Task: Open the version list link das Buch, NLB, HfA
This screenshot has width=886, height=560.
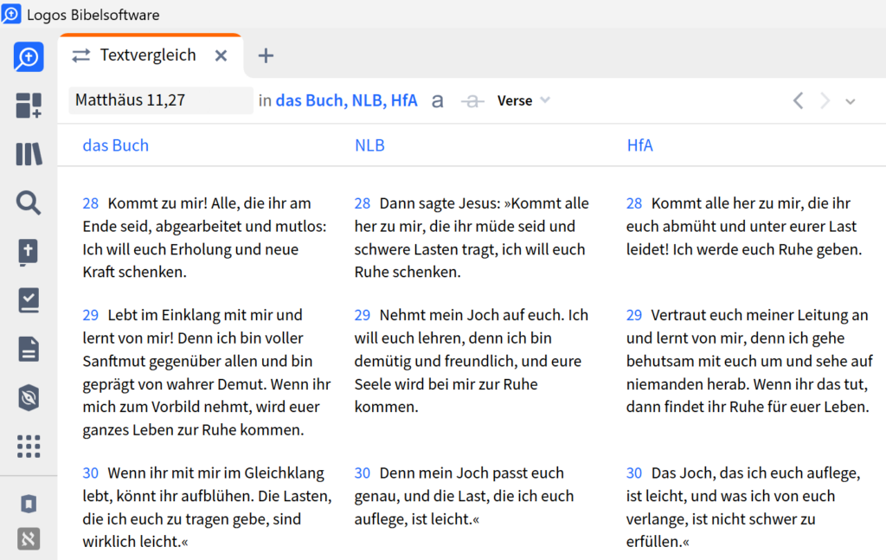Action: coord(346,100)
